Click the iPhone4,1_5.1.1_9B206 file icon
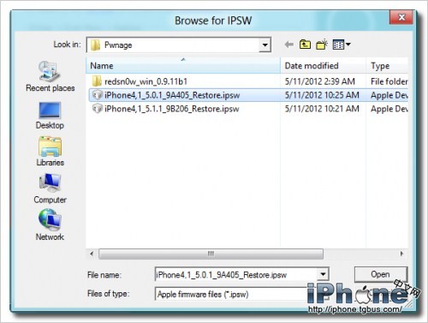 point(98,109)
